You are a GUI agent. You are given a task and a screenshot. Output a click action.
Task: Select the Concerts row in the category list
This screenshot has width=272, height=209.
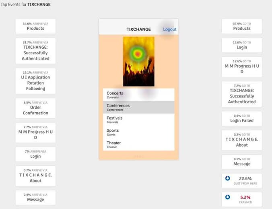point(138,95)
